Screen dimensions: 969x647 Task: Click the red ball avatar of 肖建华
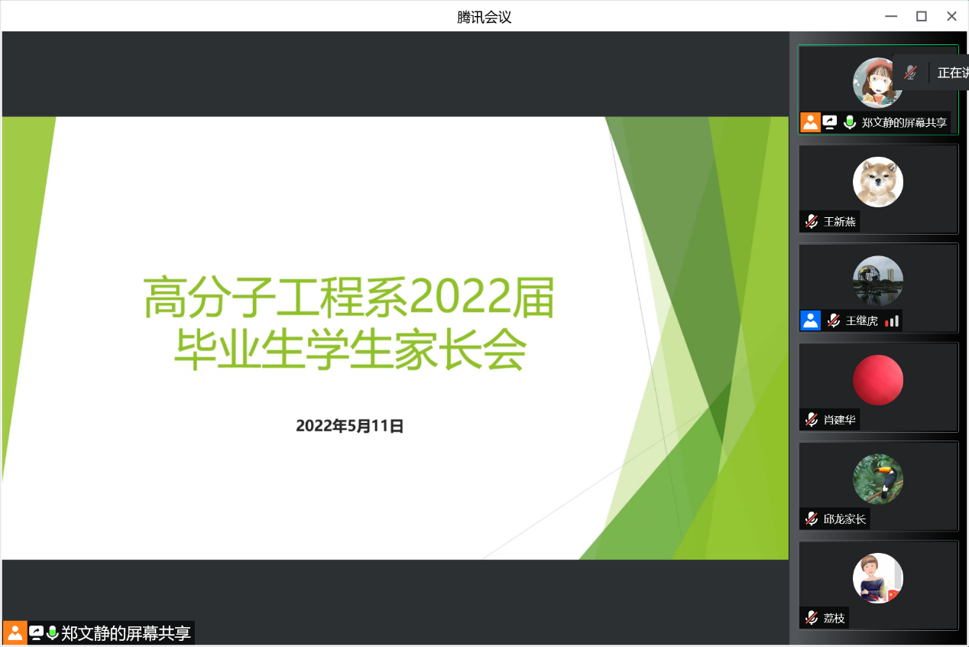(x=878, y=379)
